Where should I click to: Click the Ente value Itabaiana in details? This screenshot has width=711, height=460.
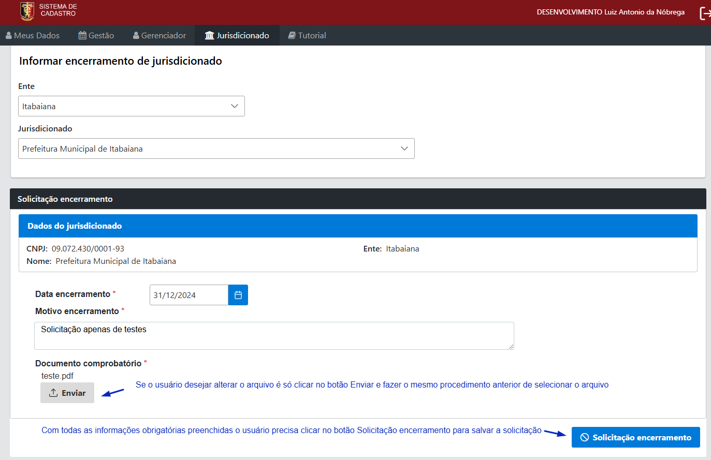point(402,249)
